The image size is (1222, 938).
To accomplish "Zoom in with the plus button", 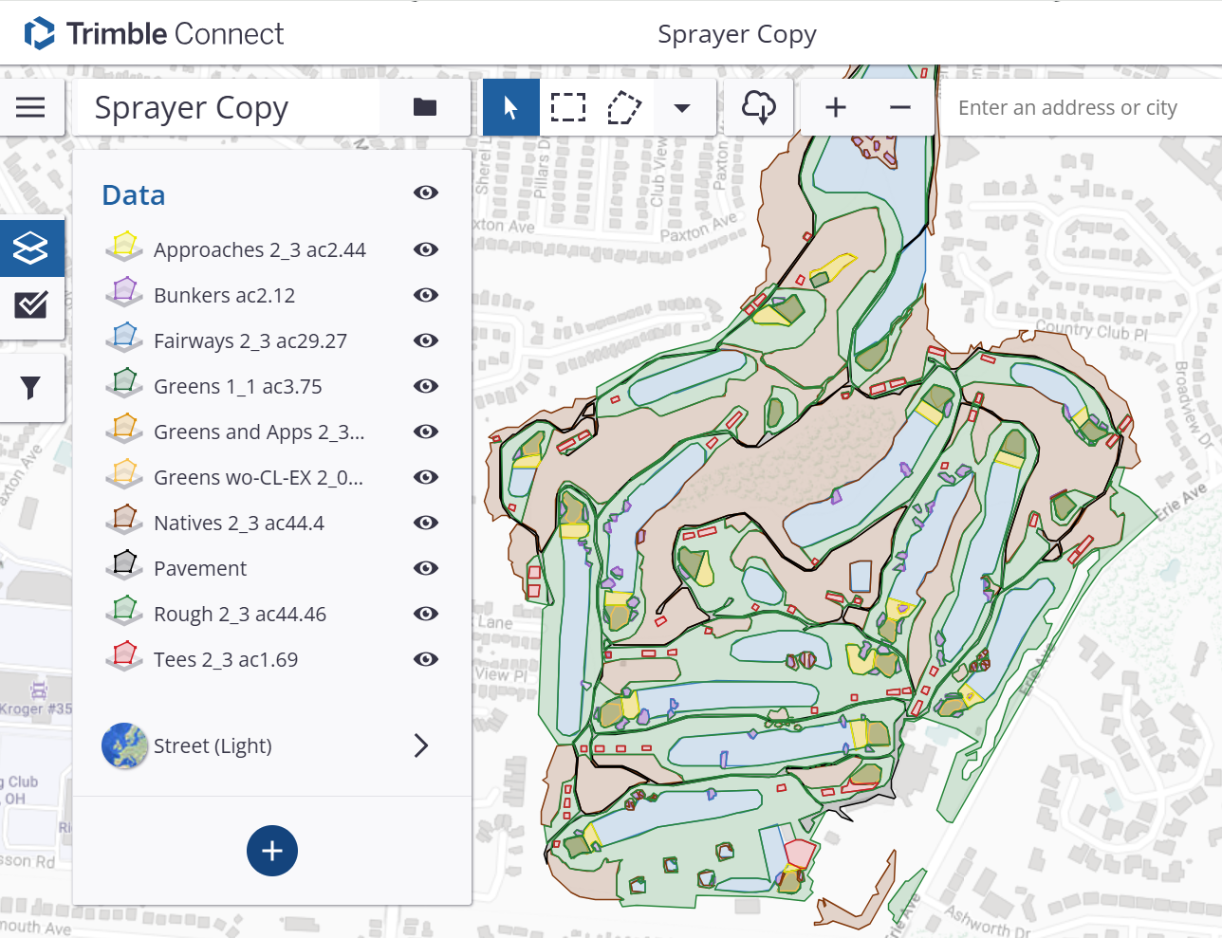I will [835, 107].
